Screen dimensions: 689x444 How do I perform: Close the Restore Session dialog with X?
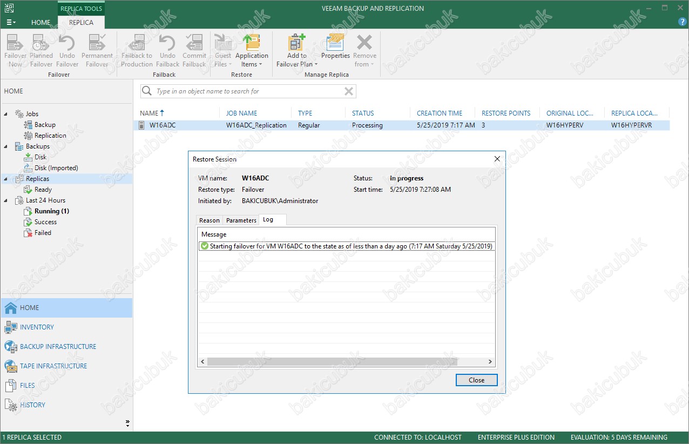pos(497,159)
